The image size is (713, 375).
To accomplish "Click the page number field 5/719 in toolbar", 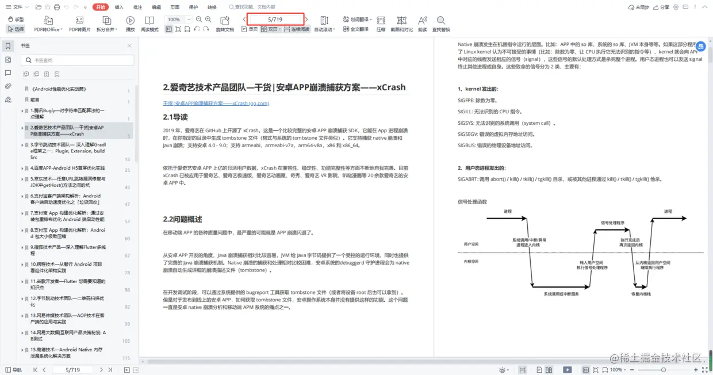I will pos(275,20).
